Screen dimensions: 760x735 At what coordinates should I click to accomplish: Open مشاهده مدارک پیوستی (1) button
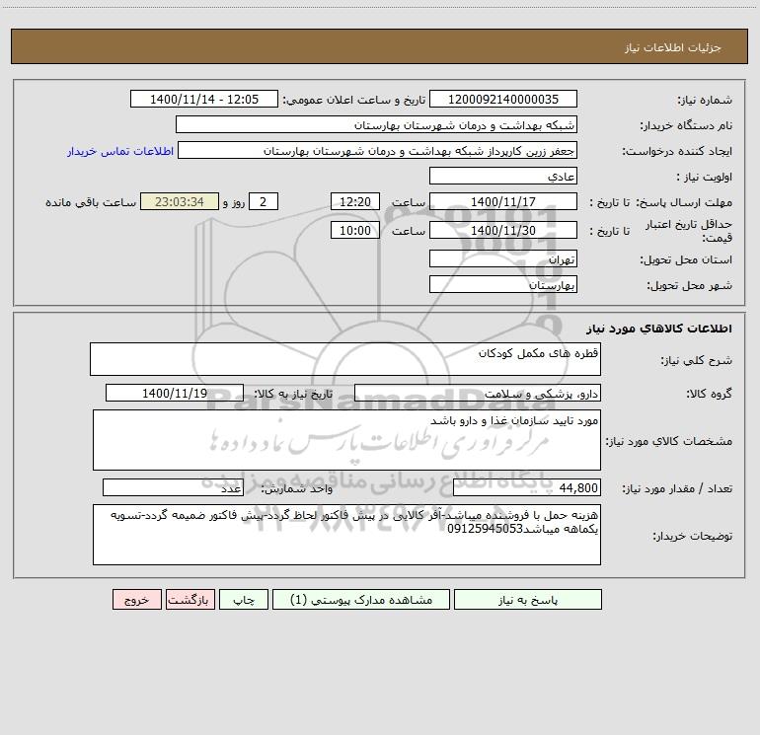coord(361,599)
